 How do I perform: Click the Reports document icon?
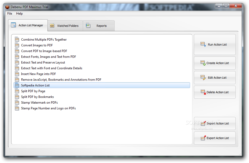point(88,25)
